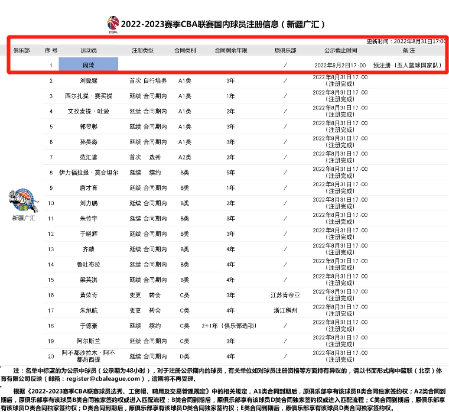Click the player name "朱传宇"

coord(89,219)
